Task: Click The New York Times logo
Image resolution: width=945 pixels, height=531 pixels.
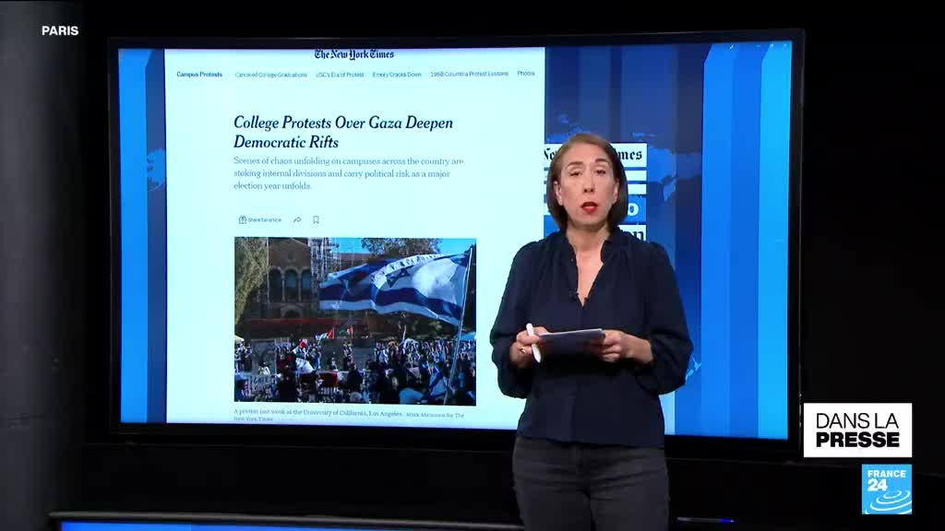Action: click(353, 54)
